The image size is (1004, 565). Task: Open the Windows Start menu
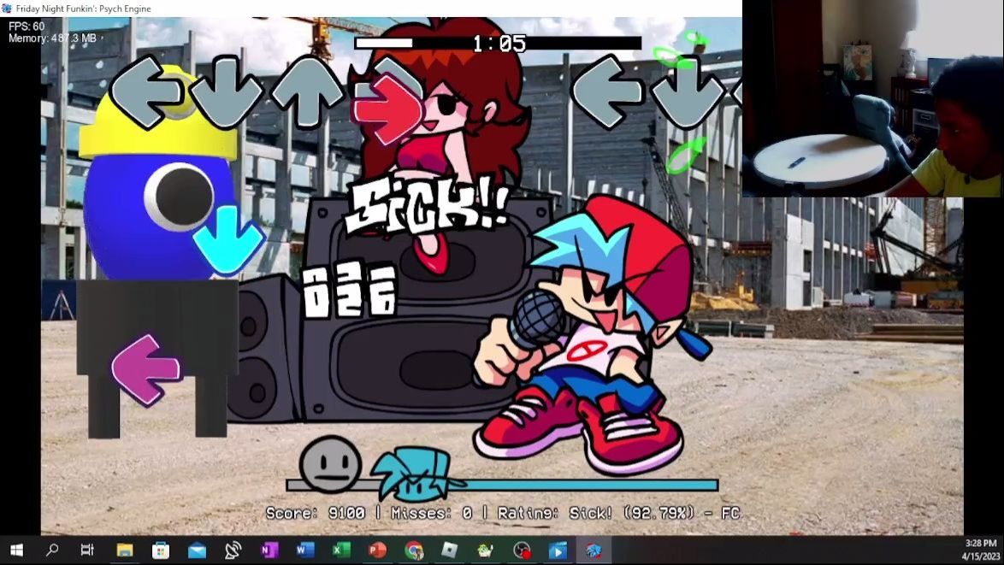tap(16, 550)
